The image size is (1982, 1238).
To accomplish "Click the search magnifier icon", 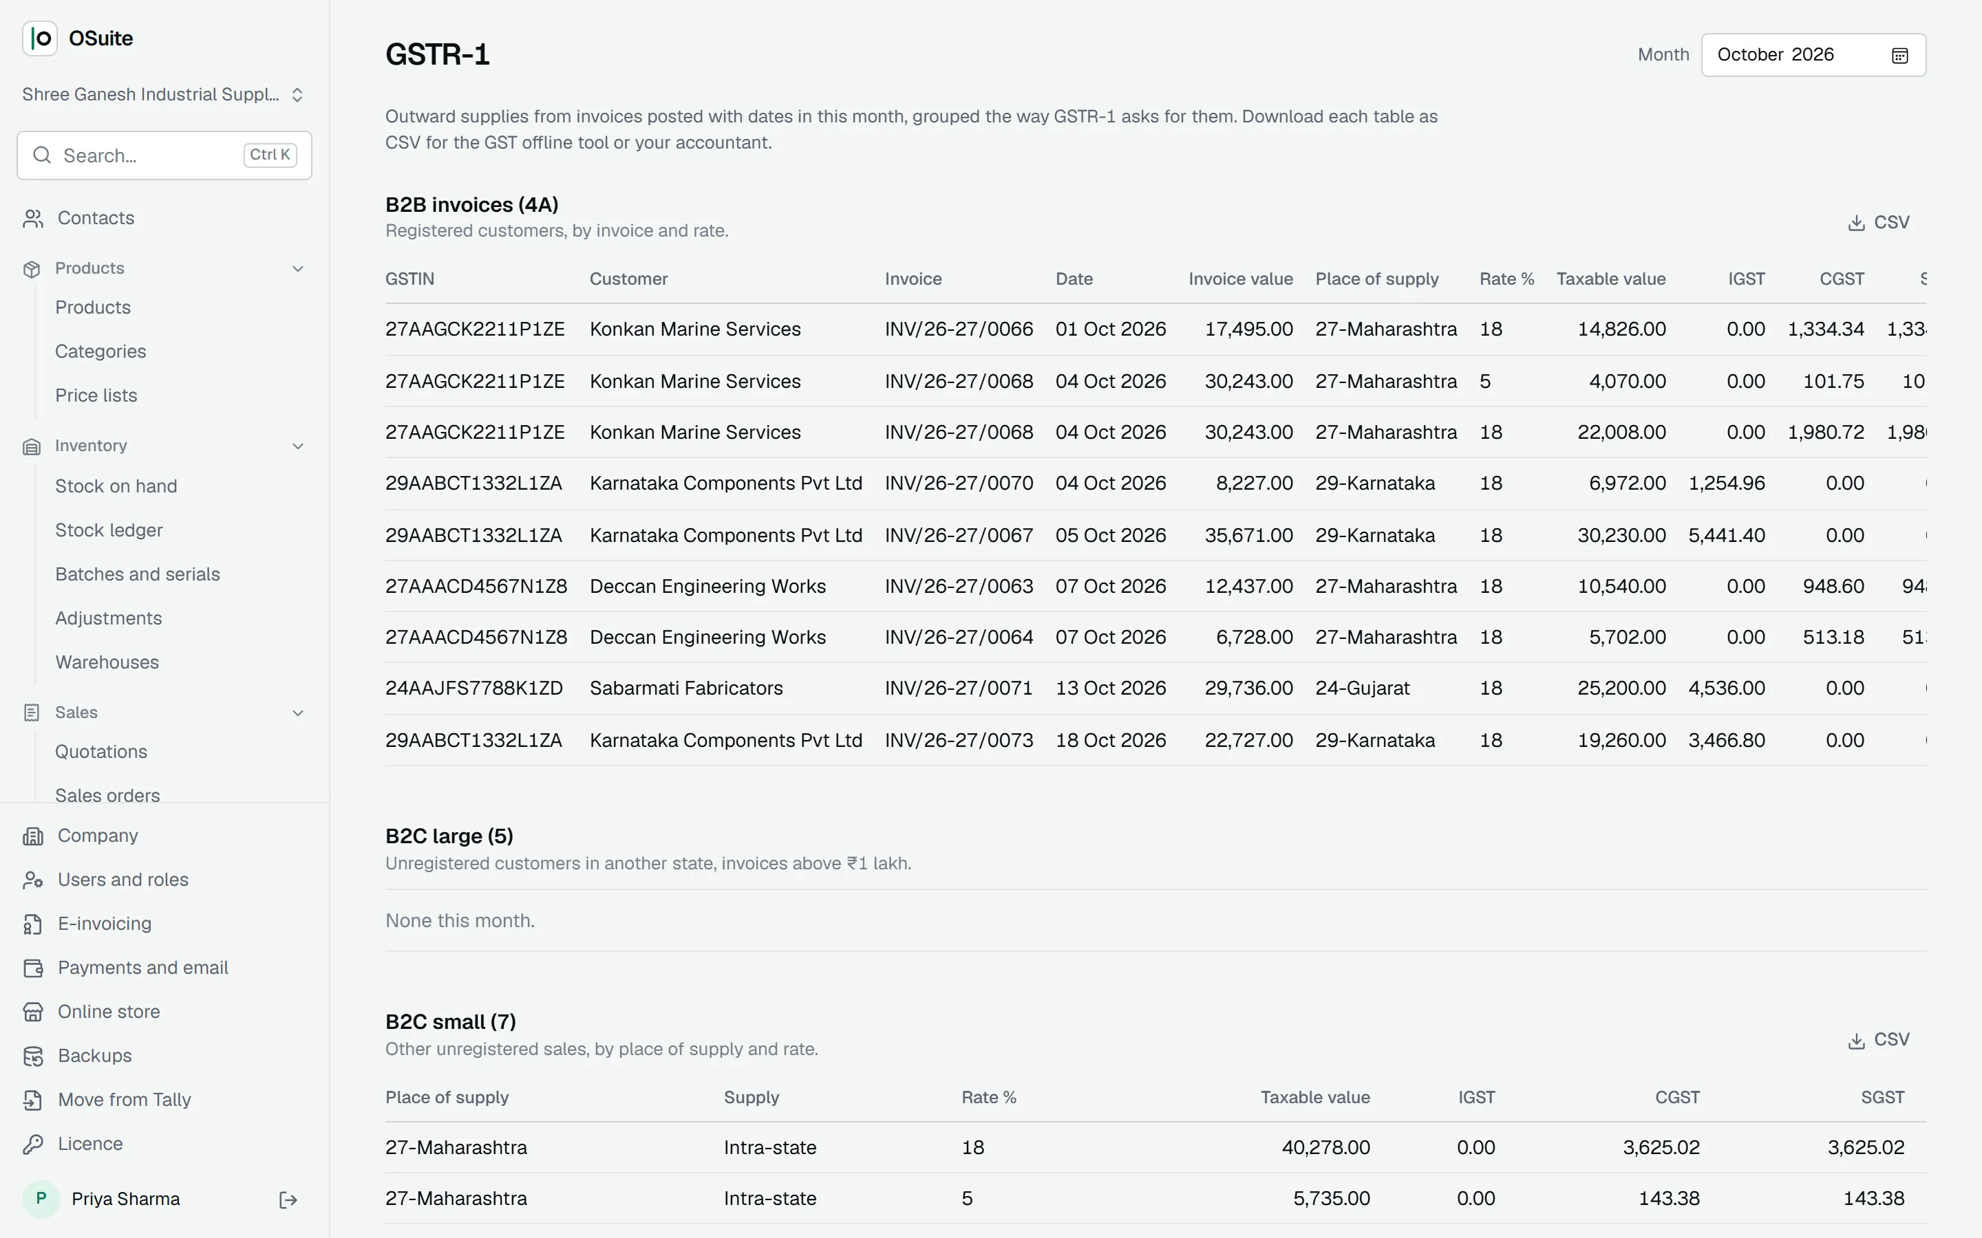I will (42, 155).
